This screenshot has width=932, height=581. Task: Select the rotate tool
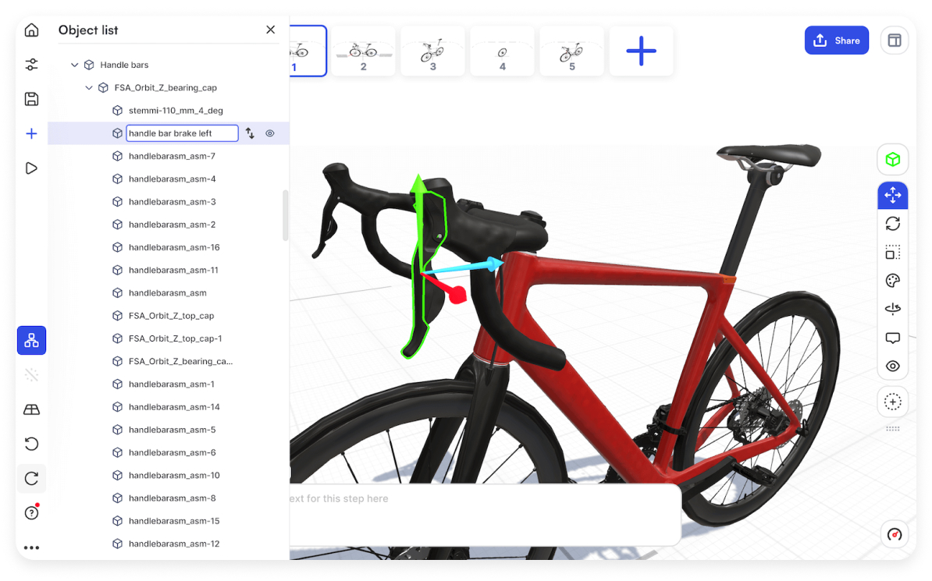click(893, 224)
